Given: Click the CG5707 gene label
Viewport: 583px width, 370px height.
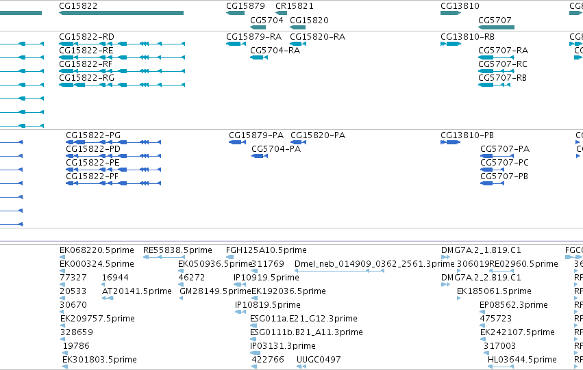Looking at the screenshot, I should (495, 20).
